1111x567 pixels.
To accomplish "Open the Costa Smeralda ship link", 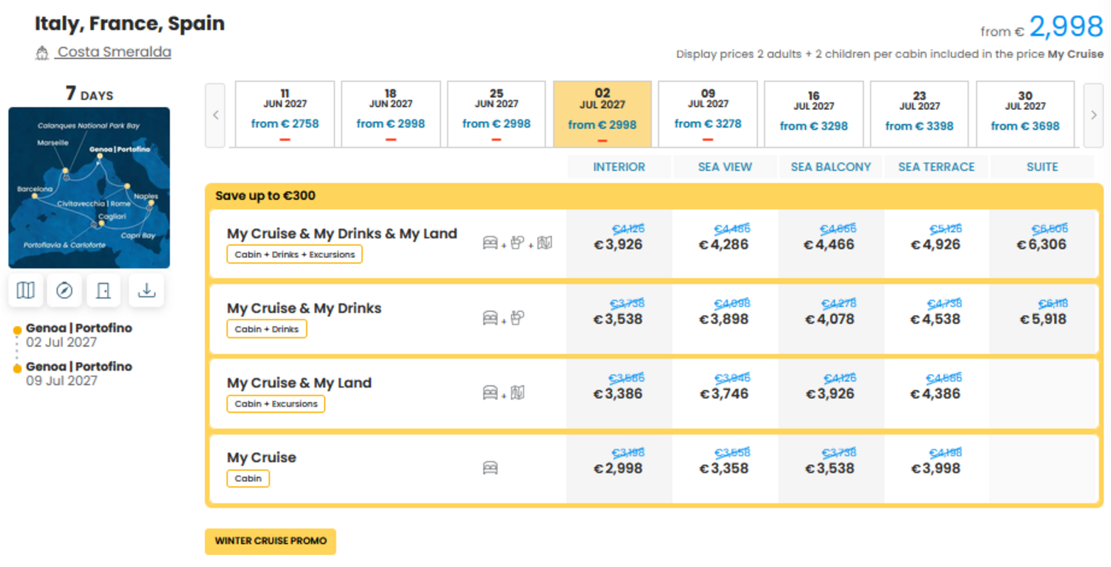I will point(114,52).
